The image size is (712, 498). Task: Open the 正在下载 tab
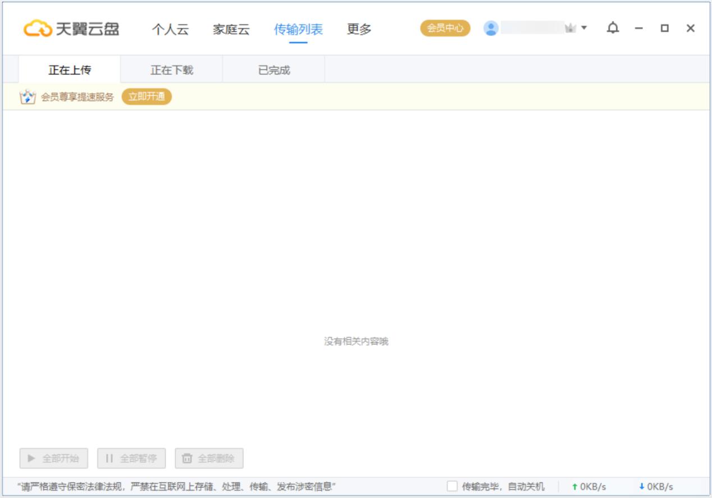point(171,70)
